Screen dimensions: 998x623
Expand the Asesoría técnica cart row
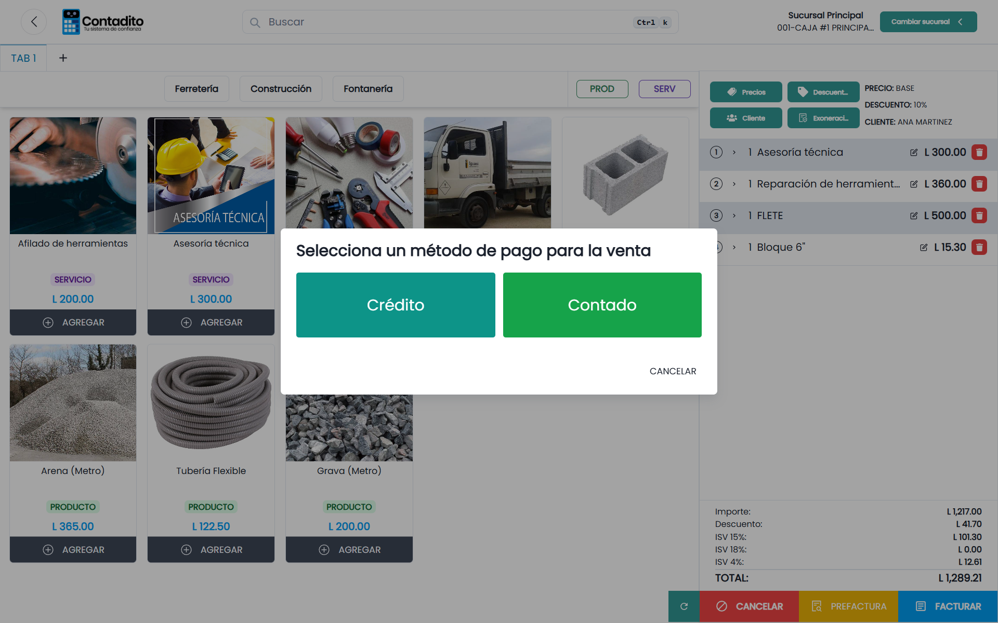click(734, 152)
